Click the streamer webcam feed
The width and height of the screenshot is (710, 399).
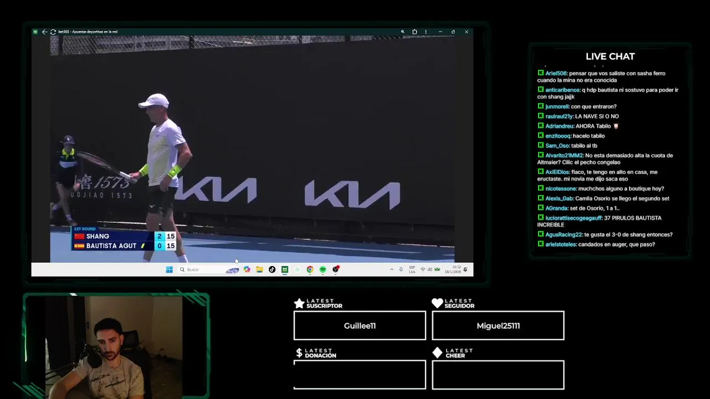[x=114, y=347]
